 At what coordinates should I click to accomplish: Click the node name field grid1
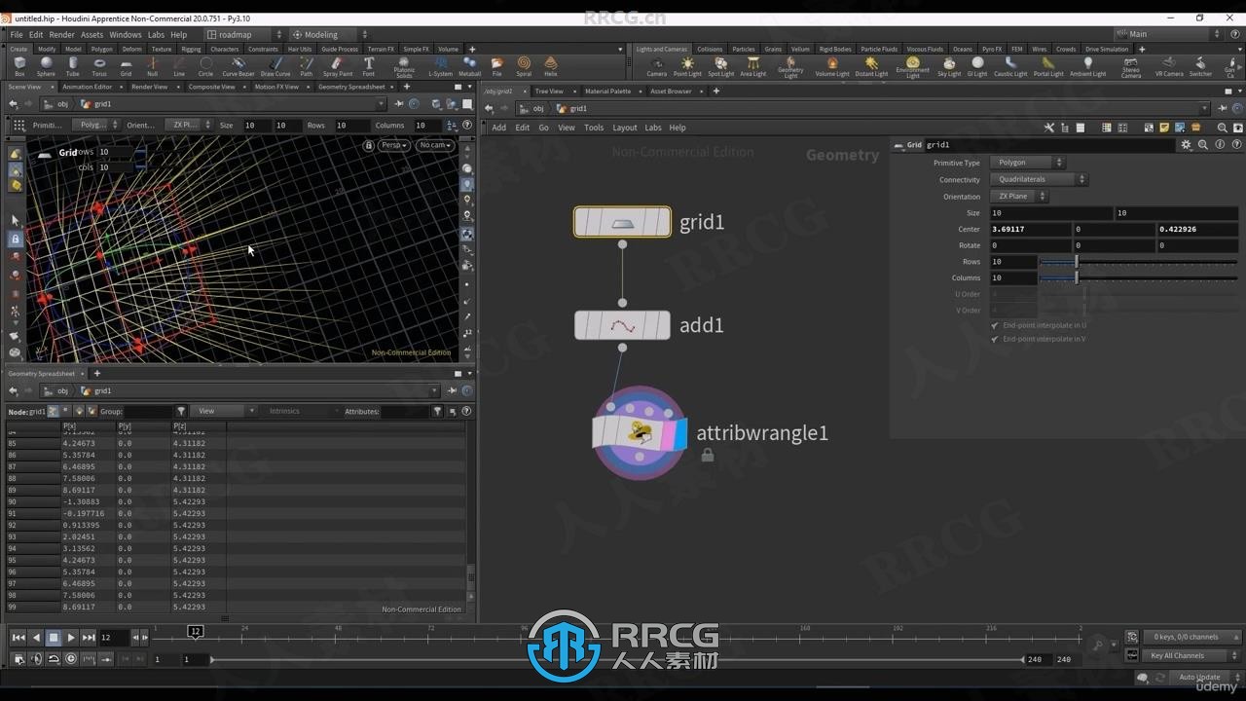(x=1049, y=145)
